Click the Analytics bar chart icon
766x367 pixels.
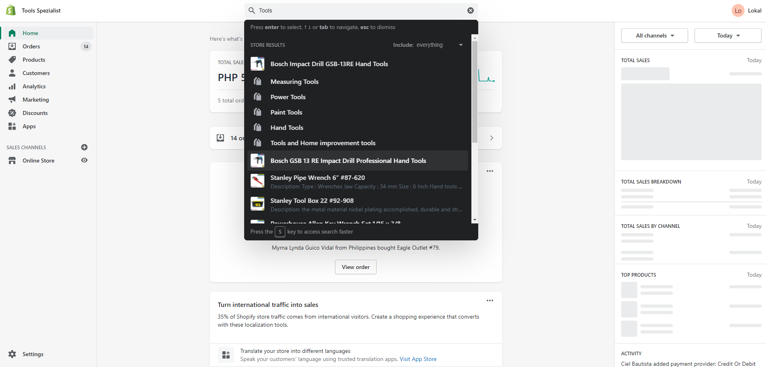coord(12,86)
